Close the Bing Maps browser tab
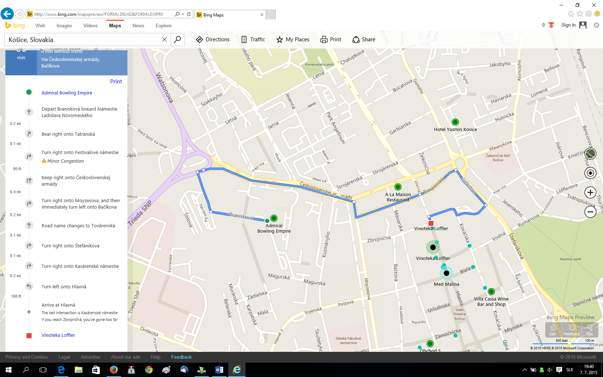 pos(262,15)
